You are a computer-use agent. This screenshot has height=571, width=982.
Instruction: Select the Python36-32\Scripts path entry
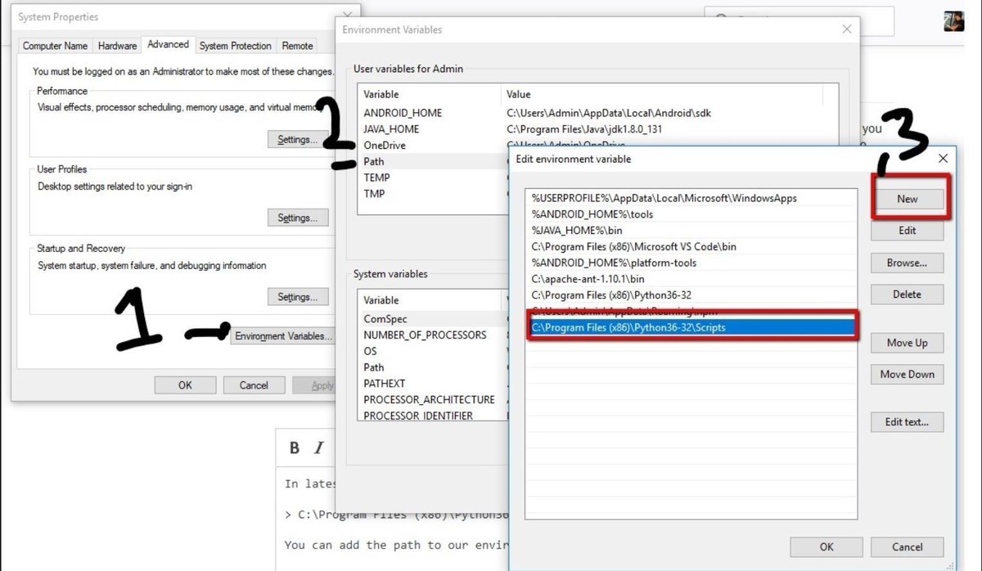pyautogui.click(x=691, y=327)
